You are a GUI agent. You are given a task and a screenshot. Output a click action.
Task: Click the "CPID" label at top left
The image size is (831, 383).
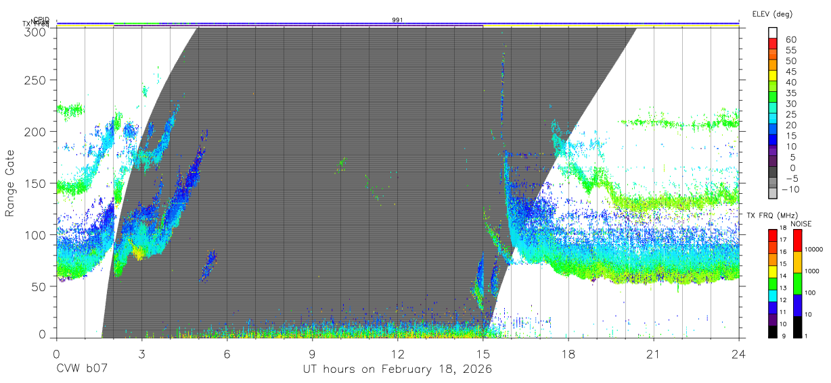41,20
